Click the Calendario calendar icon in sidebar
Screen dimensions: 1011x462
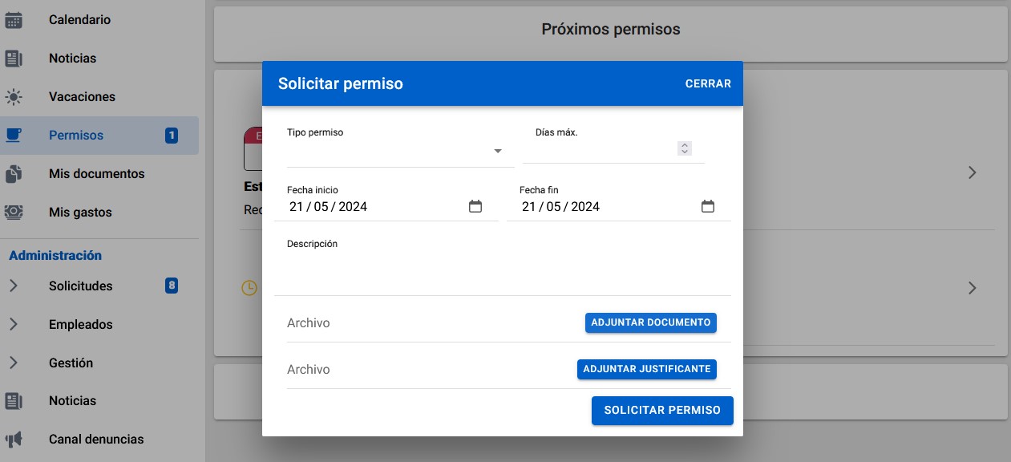pos(14,20)
